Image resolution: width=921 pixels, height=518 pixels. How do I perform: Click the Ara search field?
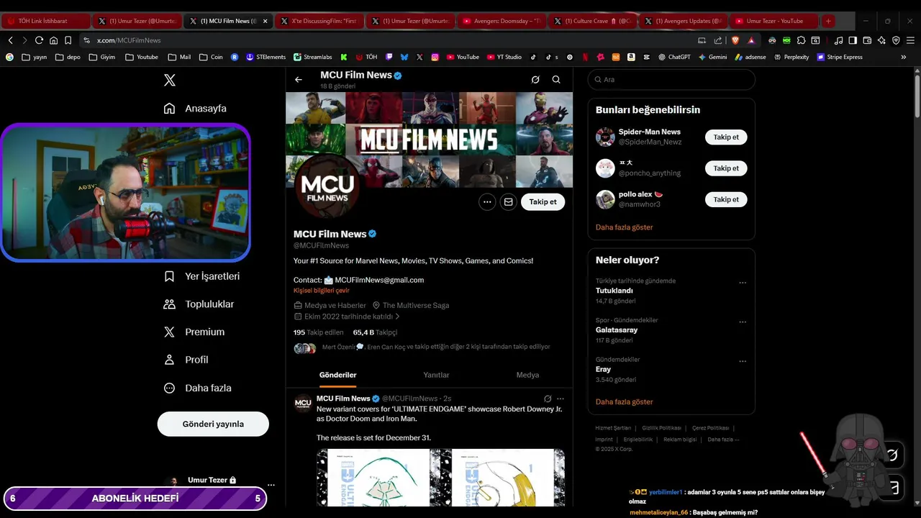(x=671, y=80)
